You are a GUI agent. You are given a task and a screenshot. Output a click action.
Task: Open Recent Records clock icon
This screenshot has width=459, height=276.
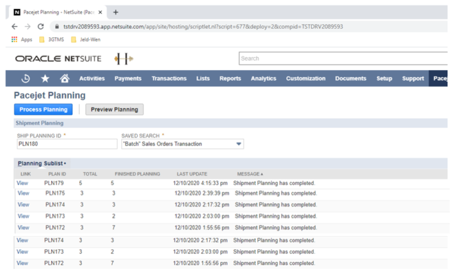(x=26, y=79)
